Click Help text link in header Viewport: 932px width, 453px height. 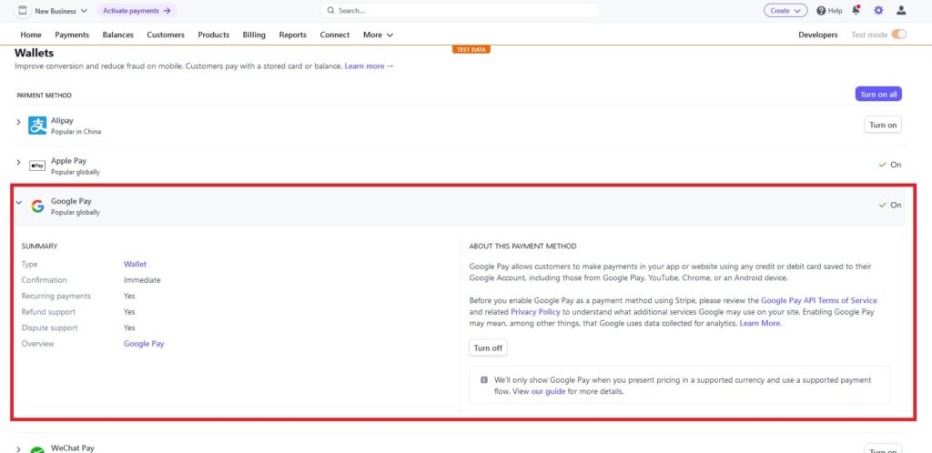click(836, 11)
